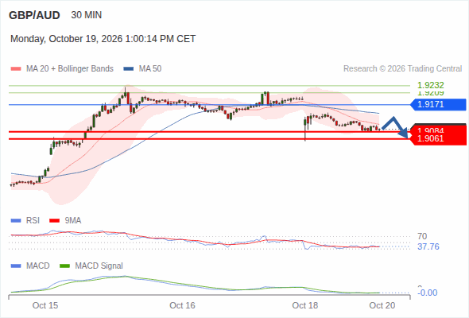Click the MA 50 legend label
469x318 pixels.
150,69
